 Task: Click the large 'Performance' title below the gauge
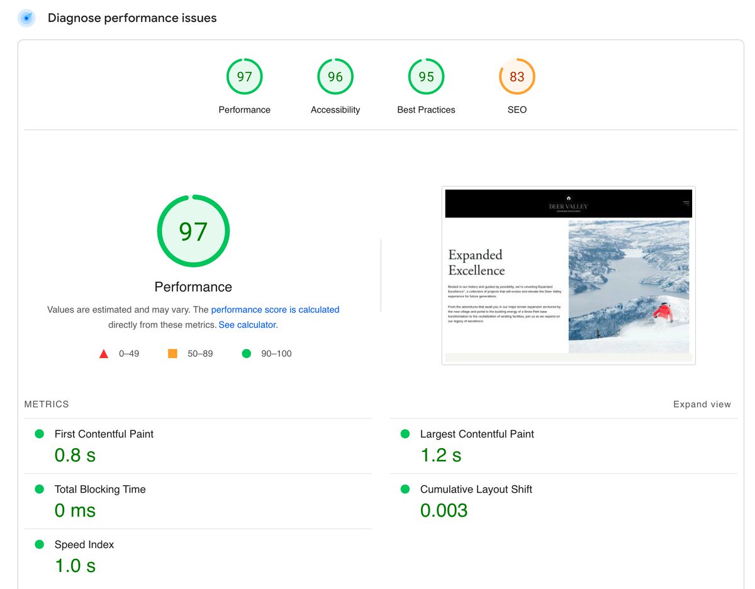pos(193,287)
